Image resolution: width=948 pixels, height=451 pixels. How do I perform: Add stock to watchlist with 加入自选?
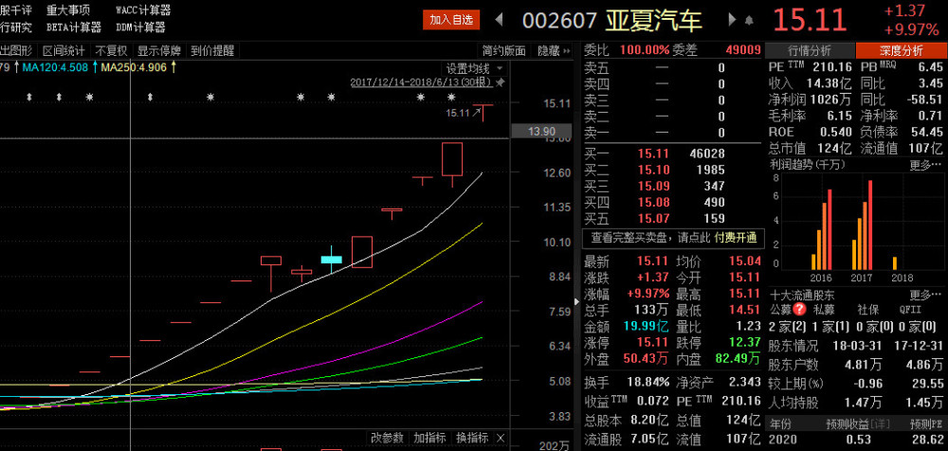451,20
